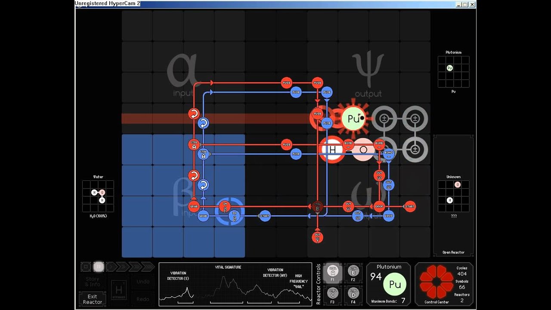
Task: Click the red OUT ψ instruction
Action: coord(317,237)
